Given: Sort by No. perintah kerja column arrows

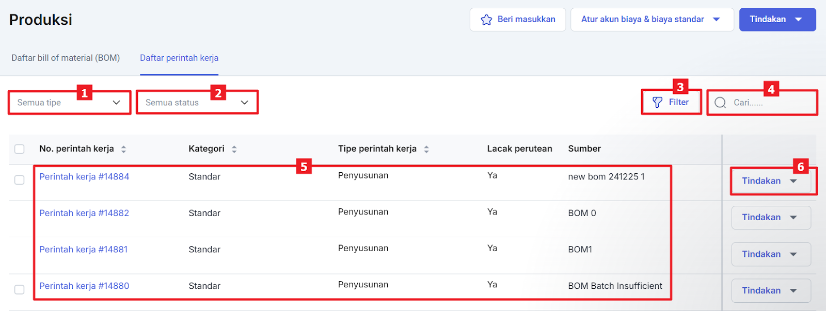Looking at the screenshot, I should click(x=123, y=149).
